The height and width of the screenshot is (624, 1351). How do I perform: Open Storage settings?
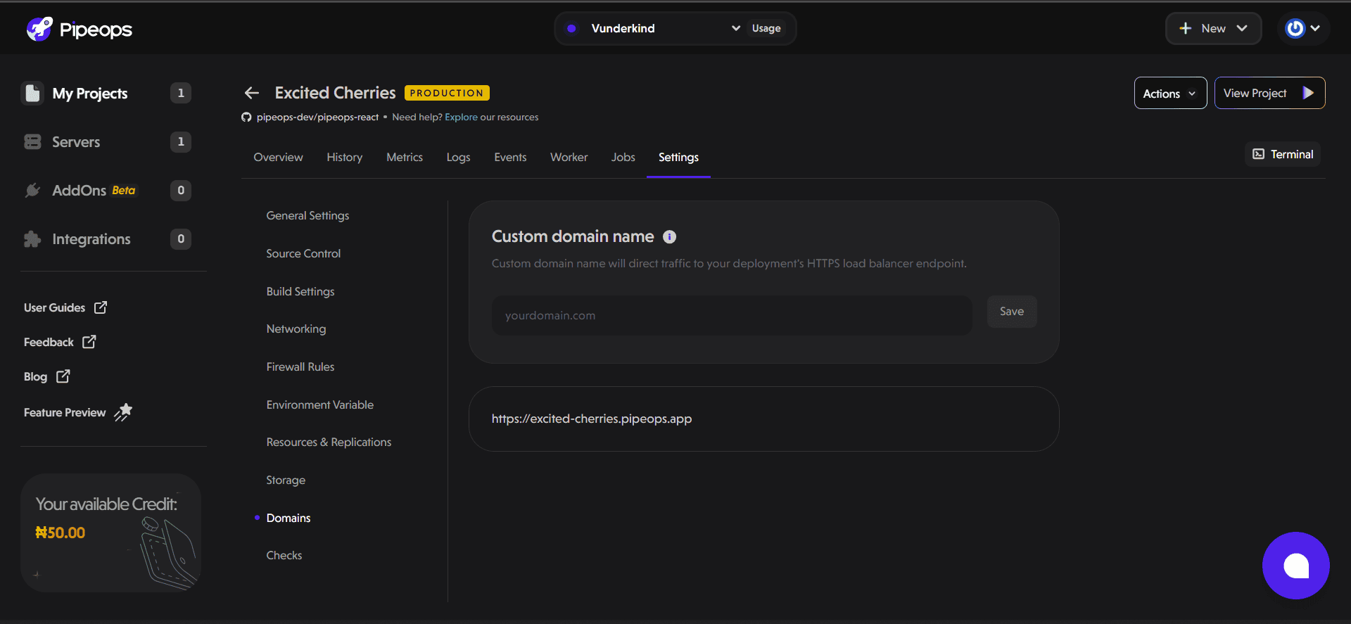(286, 480)
